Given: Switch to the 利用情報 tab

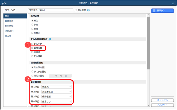Looking at the screenshot, I should pyautogui.click(x=15, y=26).
